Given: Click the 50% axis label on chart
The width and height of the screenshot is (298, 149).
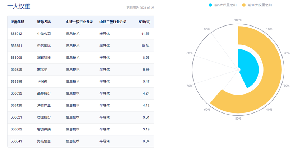Looking at the screenshot, I should pyautogui.click(x=238, y=119).
